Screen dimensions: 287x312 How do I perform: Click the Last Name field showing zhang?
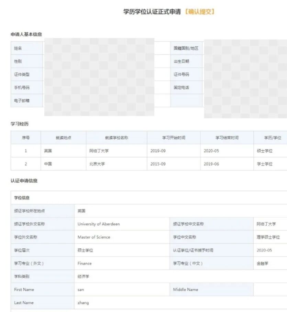(84, 303)
